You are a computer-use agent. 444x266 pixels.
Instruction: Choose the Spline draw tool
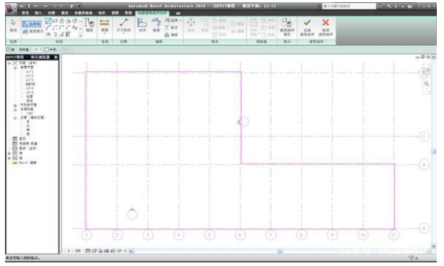coord(75,27)
